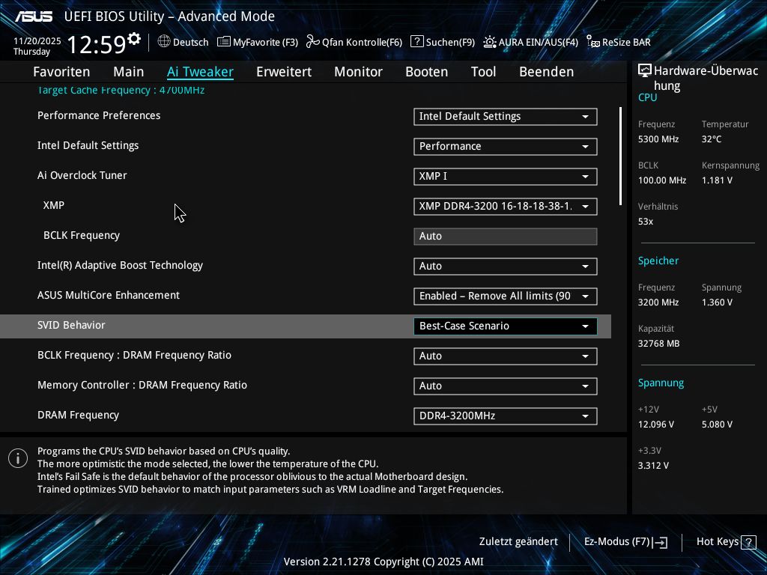This screenshot has width=767, height=575.
Task: Click the ReSize BAR icon
Action: tap(593, 42)
